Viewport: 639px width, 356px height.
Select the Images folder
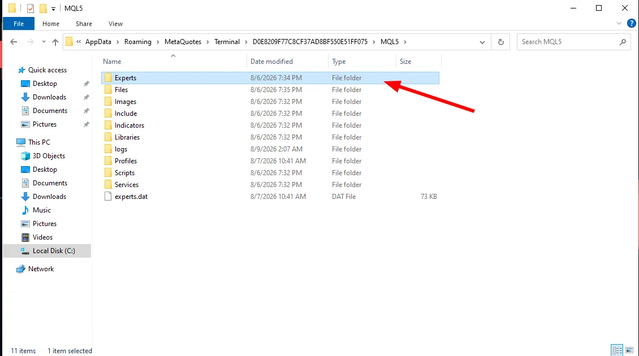pos(270,101)
